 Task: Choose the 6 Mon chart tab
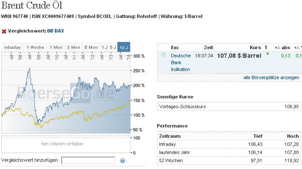pos(91,47)
